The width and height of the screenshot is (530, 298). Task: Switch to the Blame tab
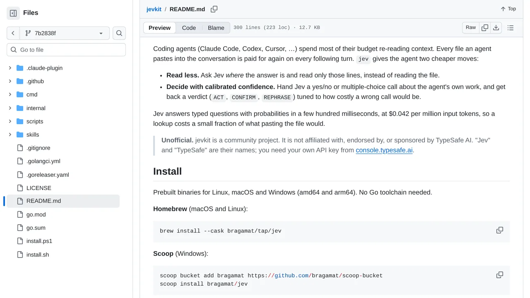click(216, 28)
